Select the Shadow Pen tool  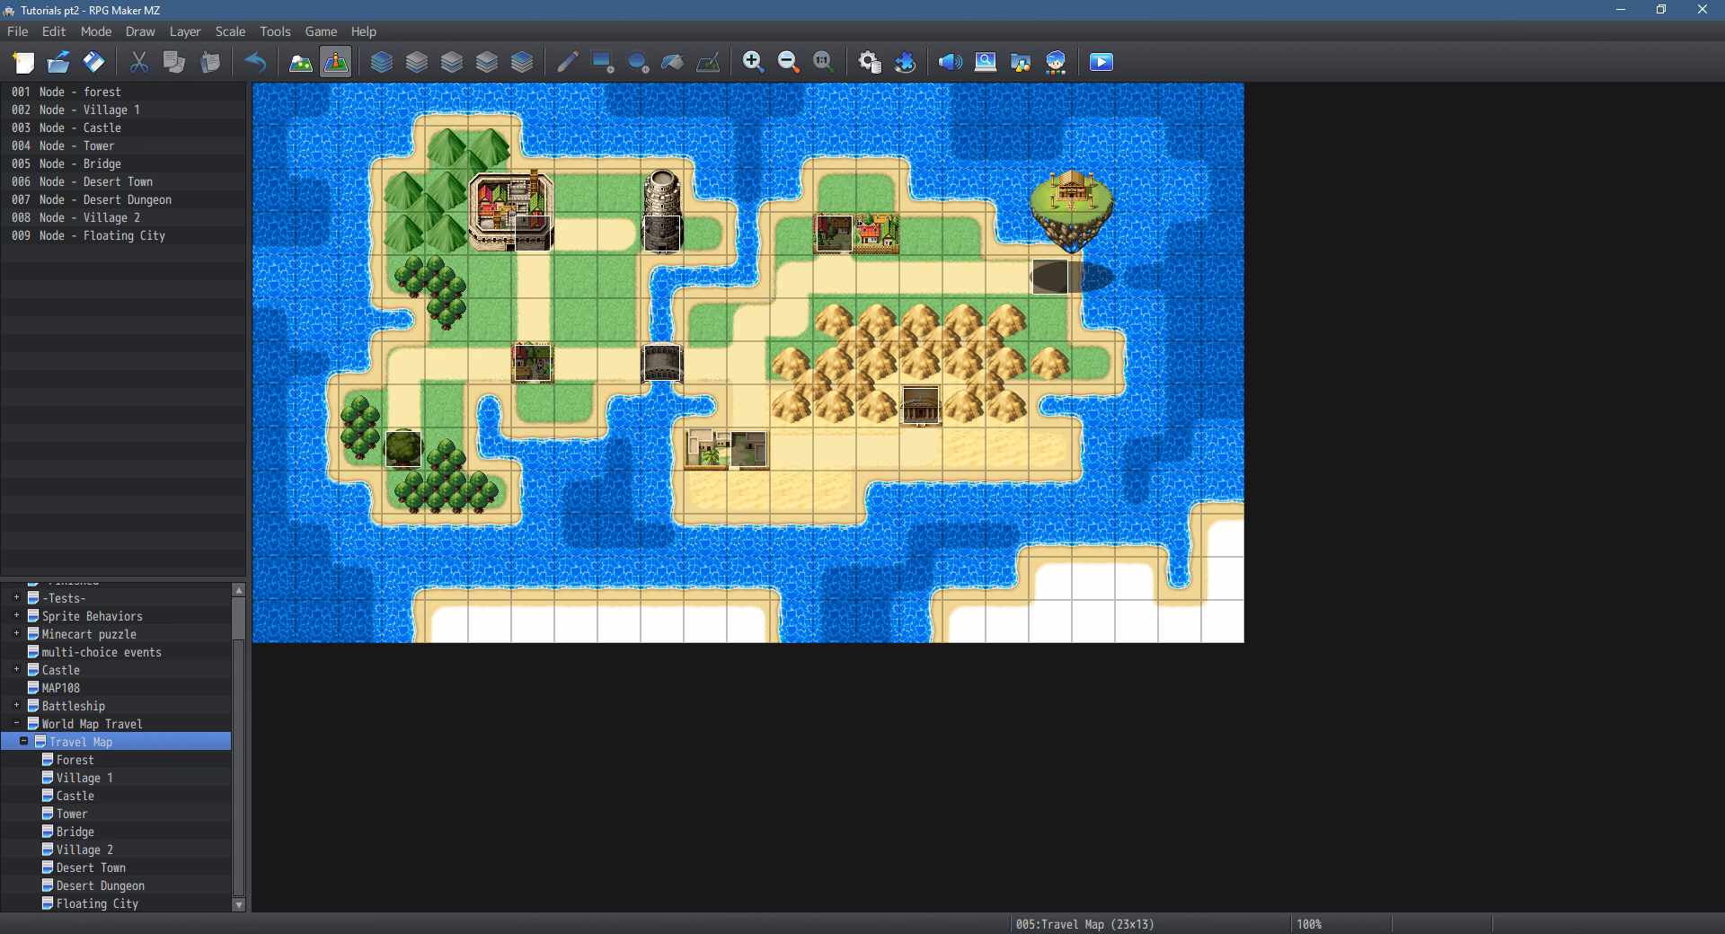pos(708,62)
